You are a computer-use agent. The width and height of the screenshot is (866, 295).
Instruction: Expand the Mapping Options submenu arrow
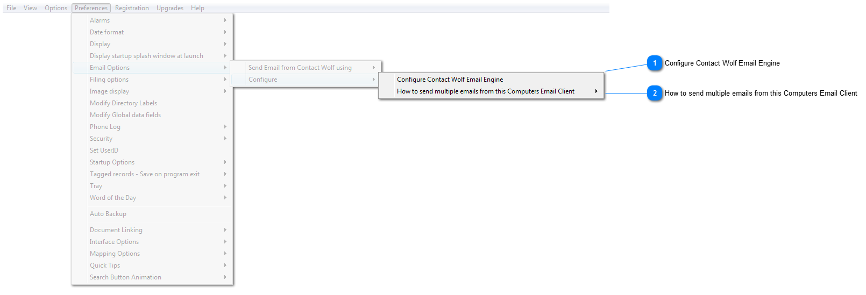(225, 254)
